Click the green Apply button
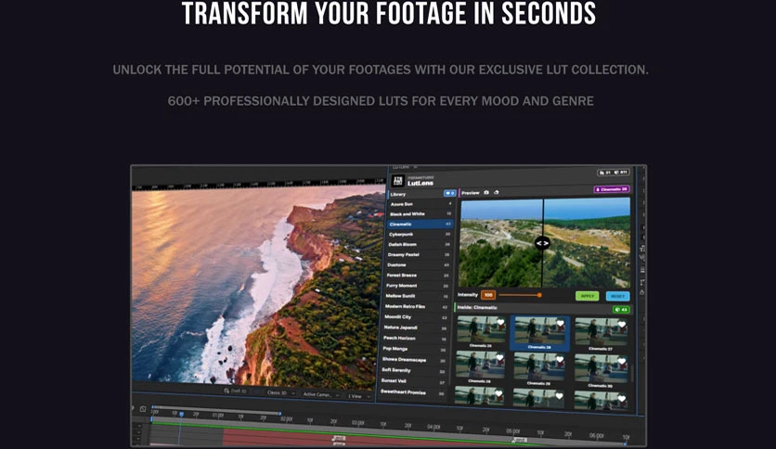Screen dimensions: 776x449 (588, 296)
